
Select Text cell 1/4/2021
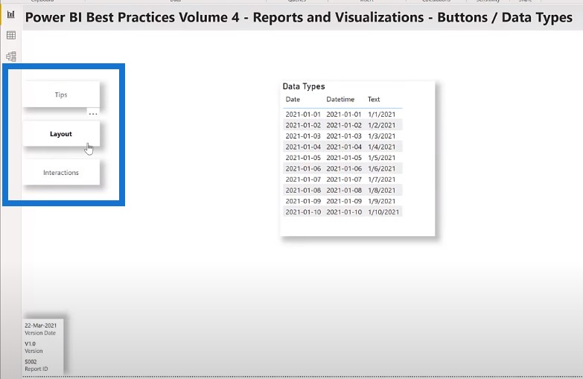381,147
